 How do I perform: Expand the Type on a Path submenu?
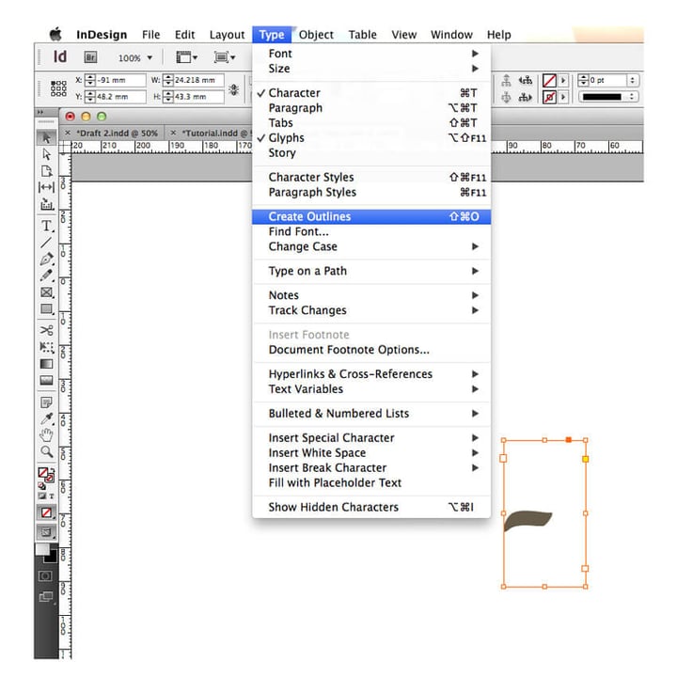click(x=371, y=271)
